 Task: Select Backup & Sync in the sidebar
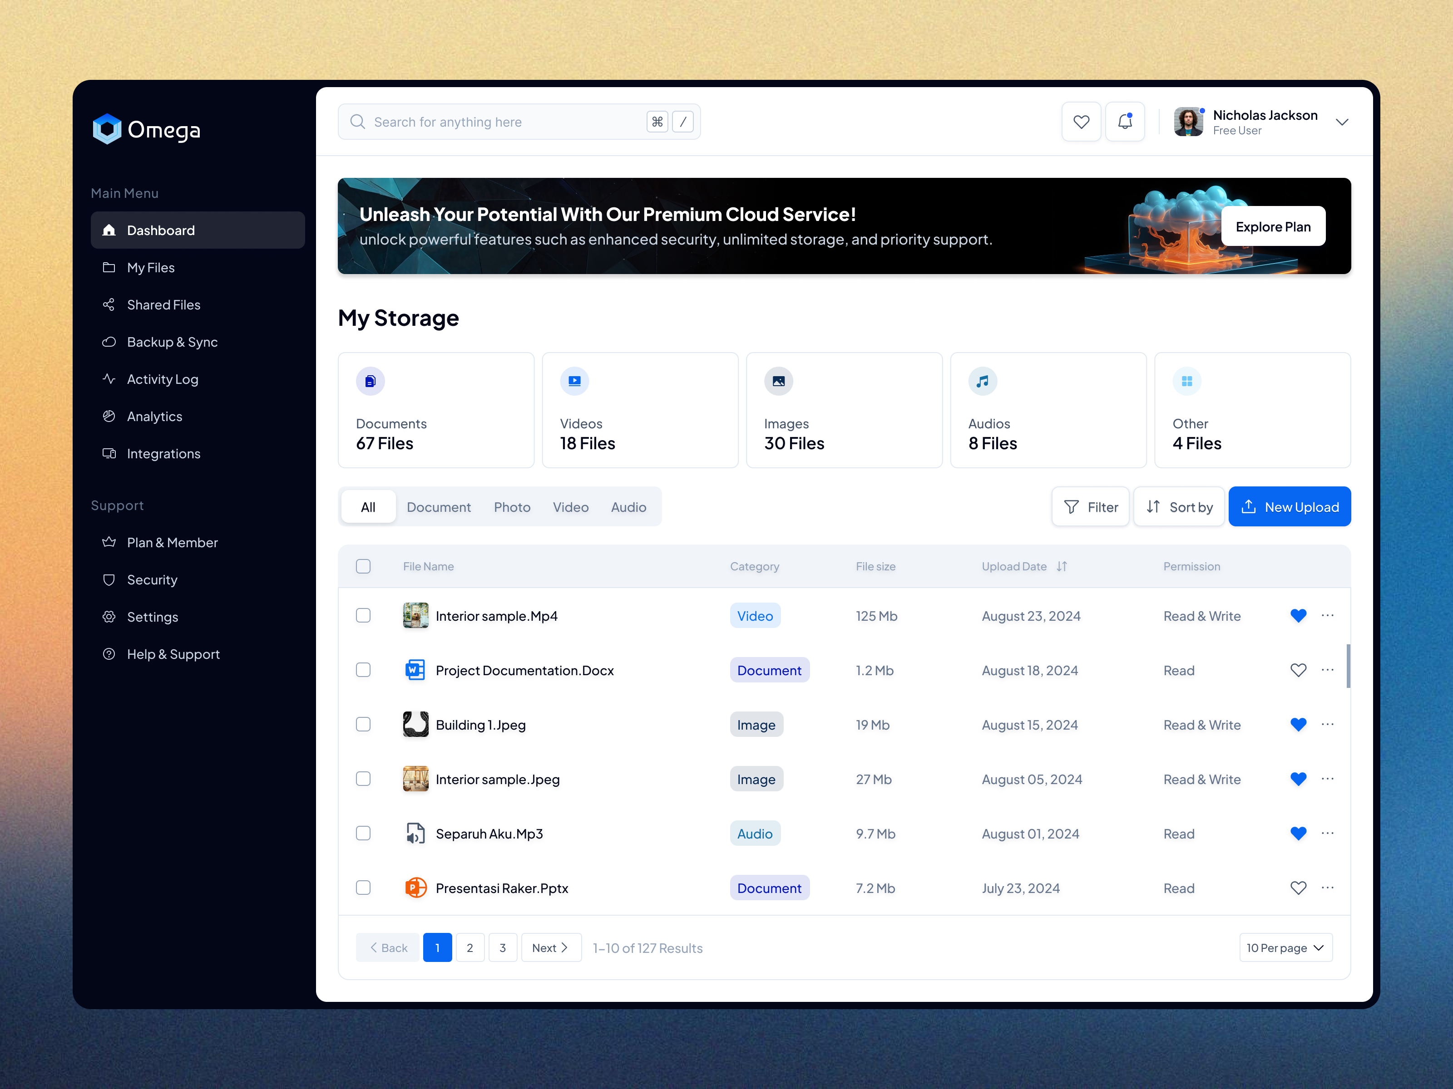pos(172,341)
